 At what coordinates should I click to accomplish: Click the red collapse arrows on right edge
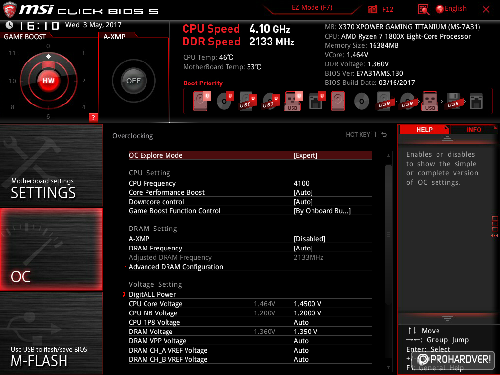(x=495, y=236)
